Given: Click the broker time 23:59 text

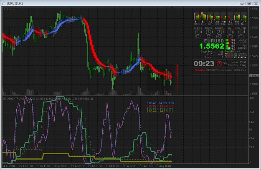Looking at the screenshot, I should (x=238, y=62).
